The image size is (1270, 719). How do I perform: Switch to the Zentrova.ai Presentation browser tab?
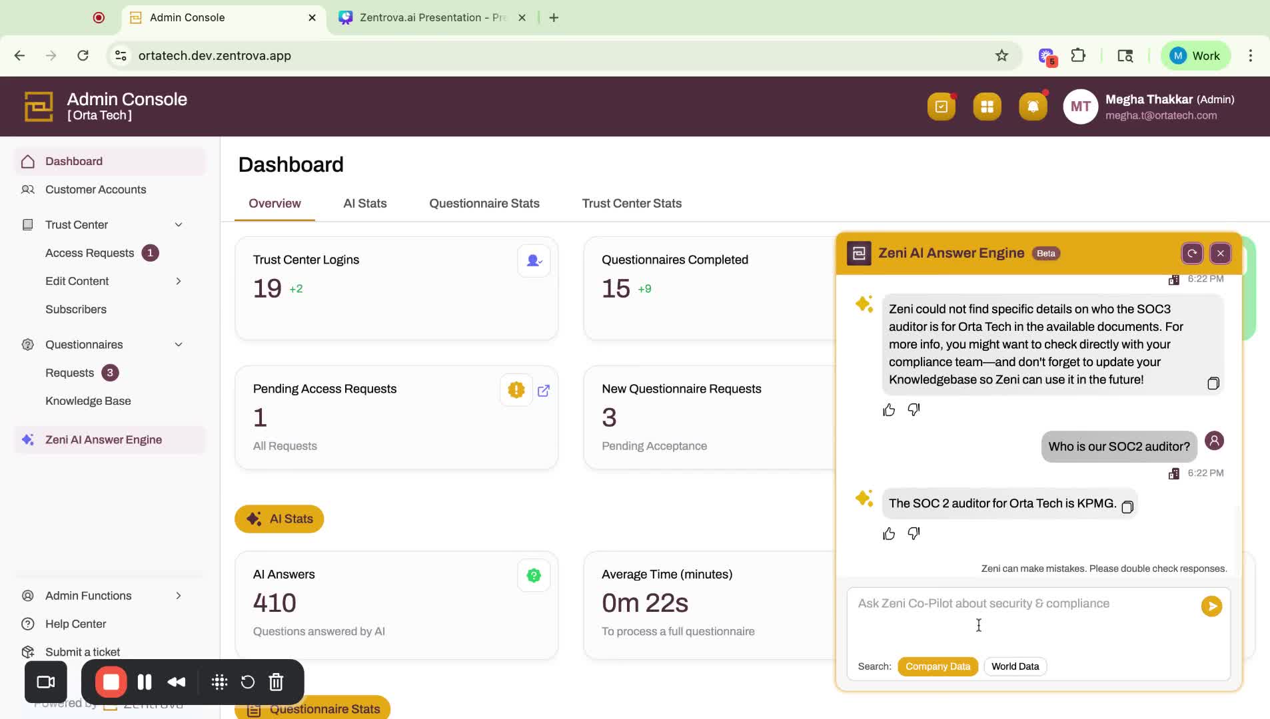point(432,18)
